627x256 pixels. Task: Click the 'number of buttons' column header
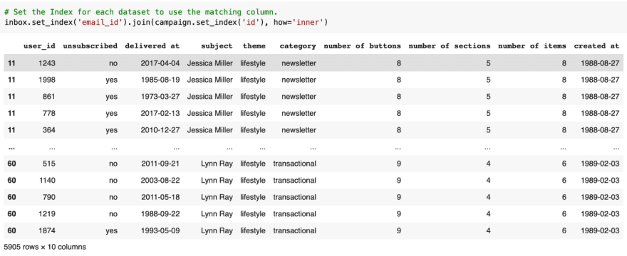[x=362, y=46]
